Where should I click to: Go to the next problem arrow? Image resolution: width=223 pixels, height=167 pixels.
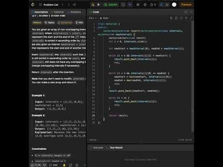click(68, 5)
